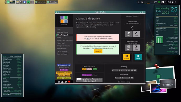
Task: Open Save and Restore sidebar section
Action: (63, 54)
